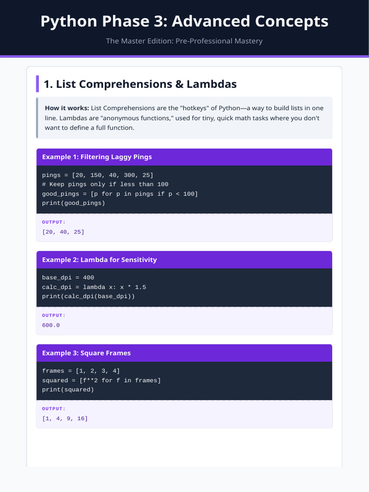Select the List Comprehensions & Lambdas heading
The height and width of the screenshot is (492, 369).
click(x=140, y=84)
